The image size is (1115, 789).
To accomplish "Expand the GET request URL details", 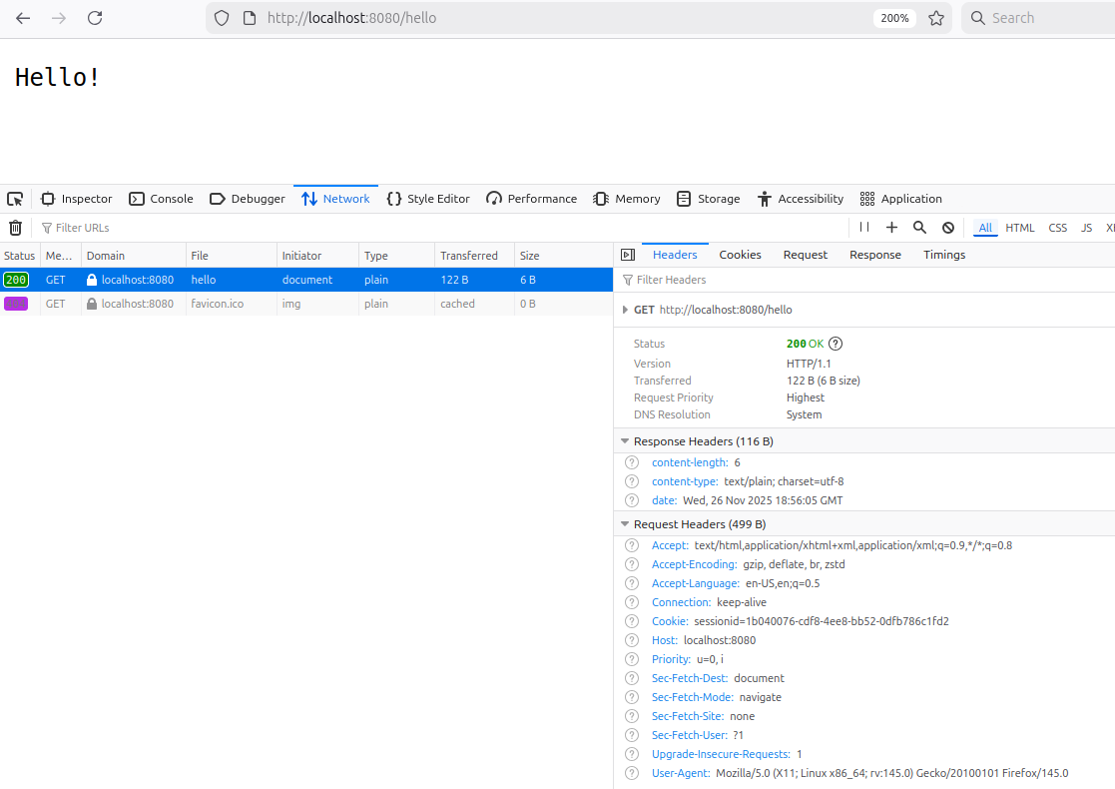I will click(x=626, y=310).
